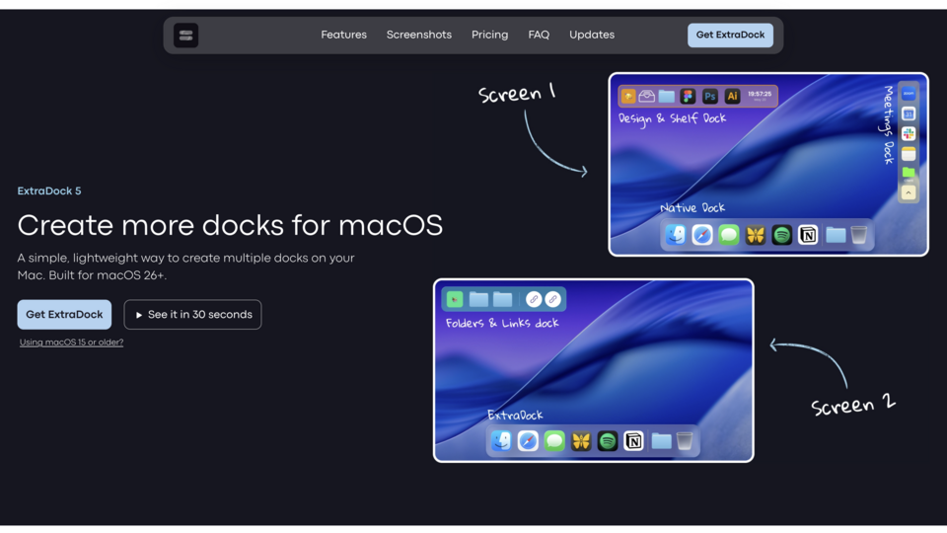Click the Finder icon in the Screen 2 ExtraDock
This screenshot has width=947, height=533.
click(x=501, y=440)
